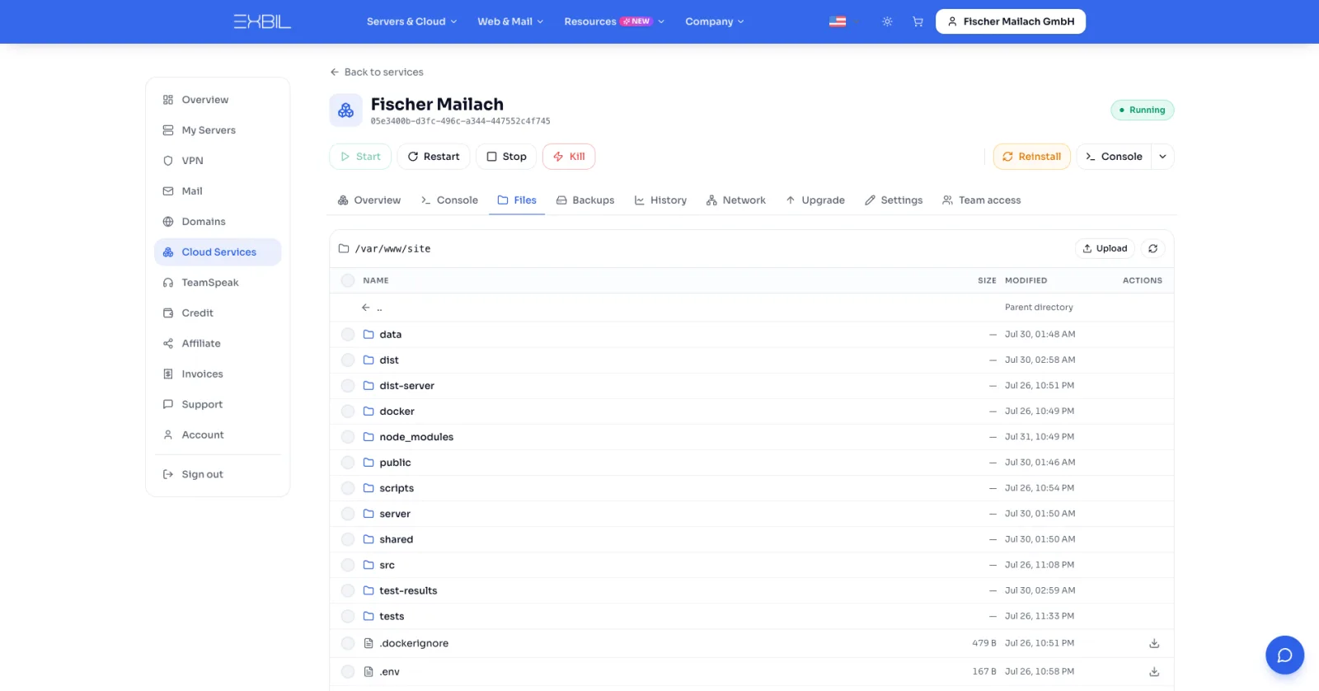Open Support in the sidebar
1319x691 pixels.
(x=218, y=405)
